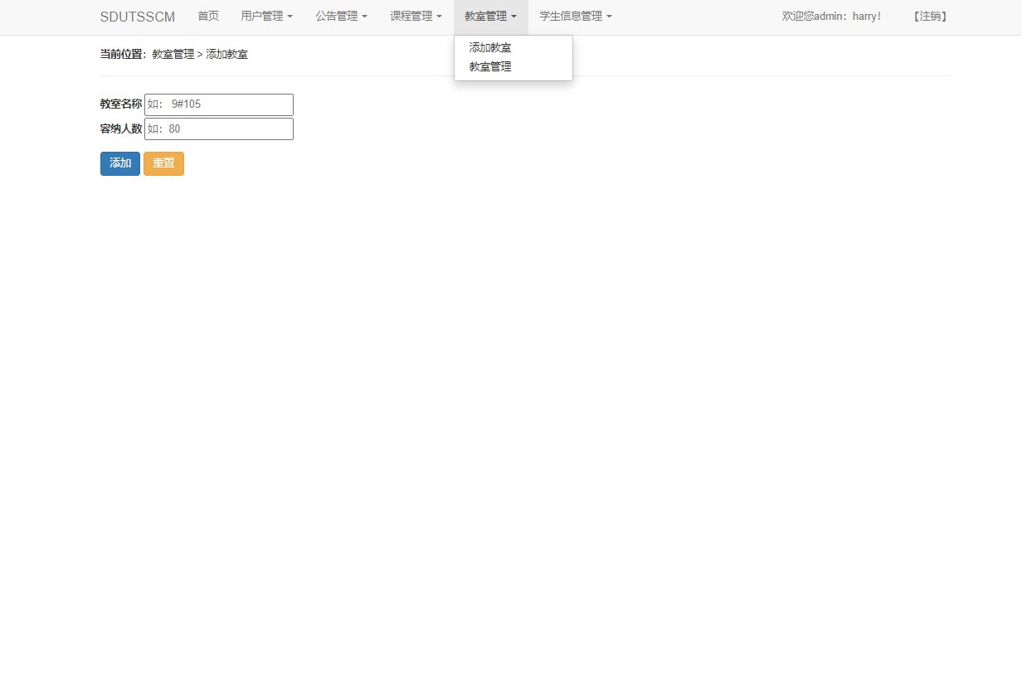Open the 课程管理 dropdown menu

click(416, 17)
